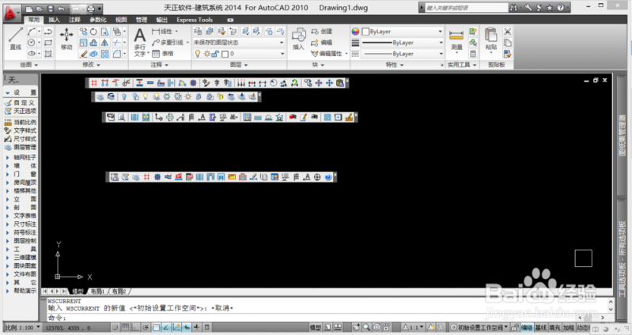Select the 直线 (Line) drawing tool

coord(15,39)
